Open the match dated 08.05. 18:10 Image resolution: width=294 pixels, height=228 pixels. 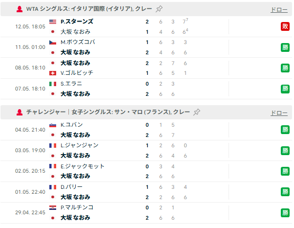pos(146,68)
